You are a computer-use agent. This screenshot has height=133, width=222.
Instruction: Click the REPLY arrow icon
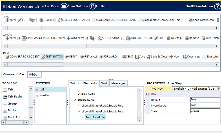[x=67, y=57]
